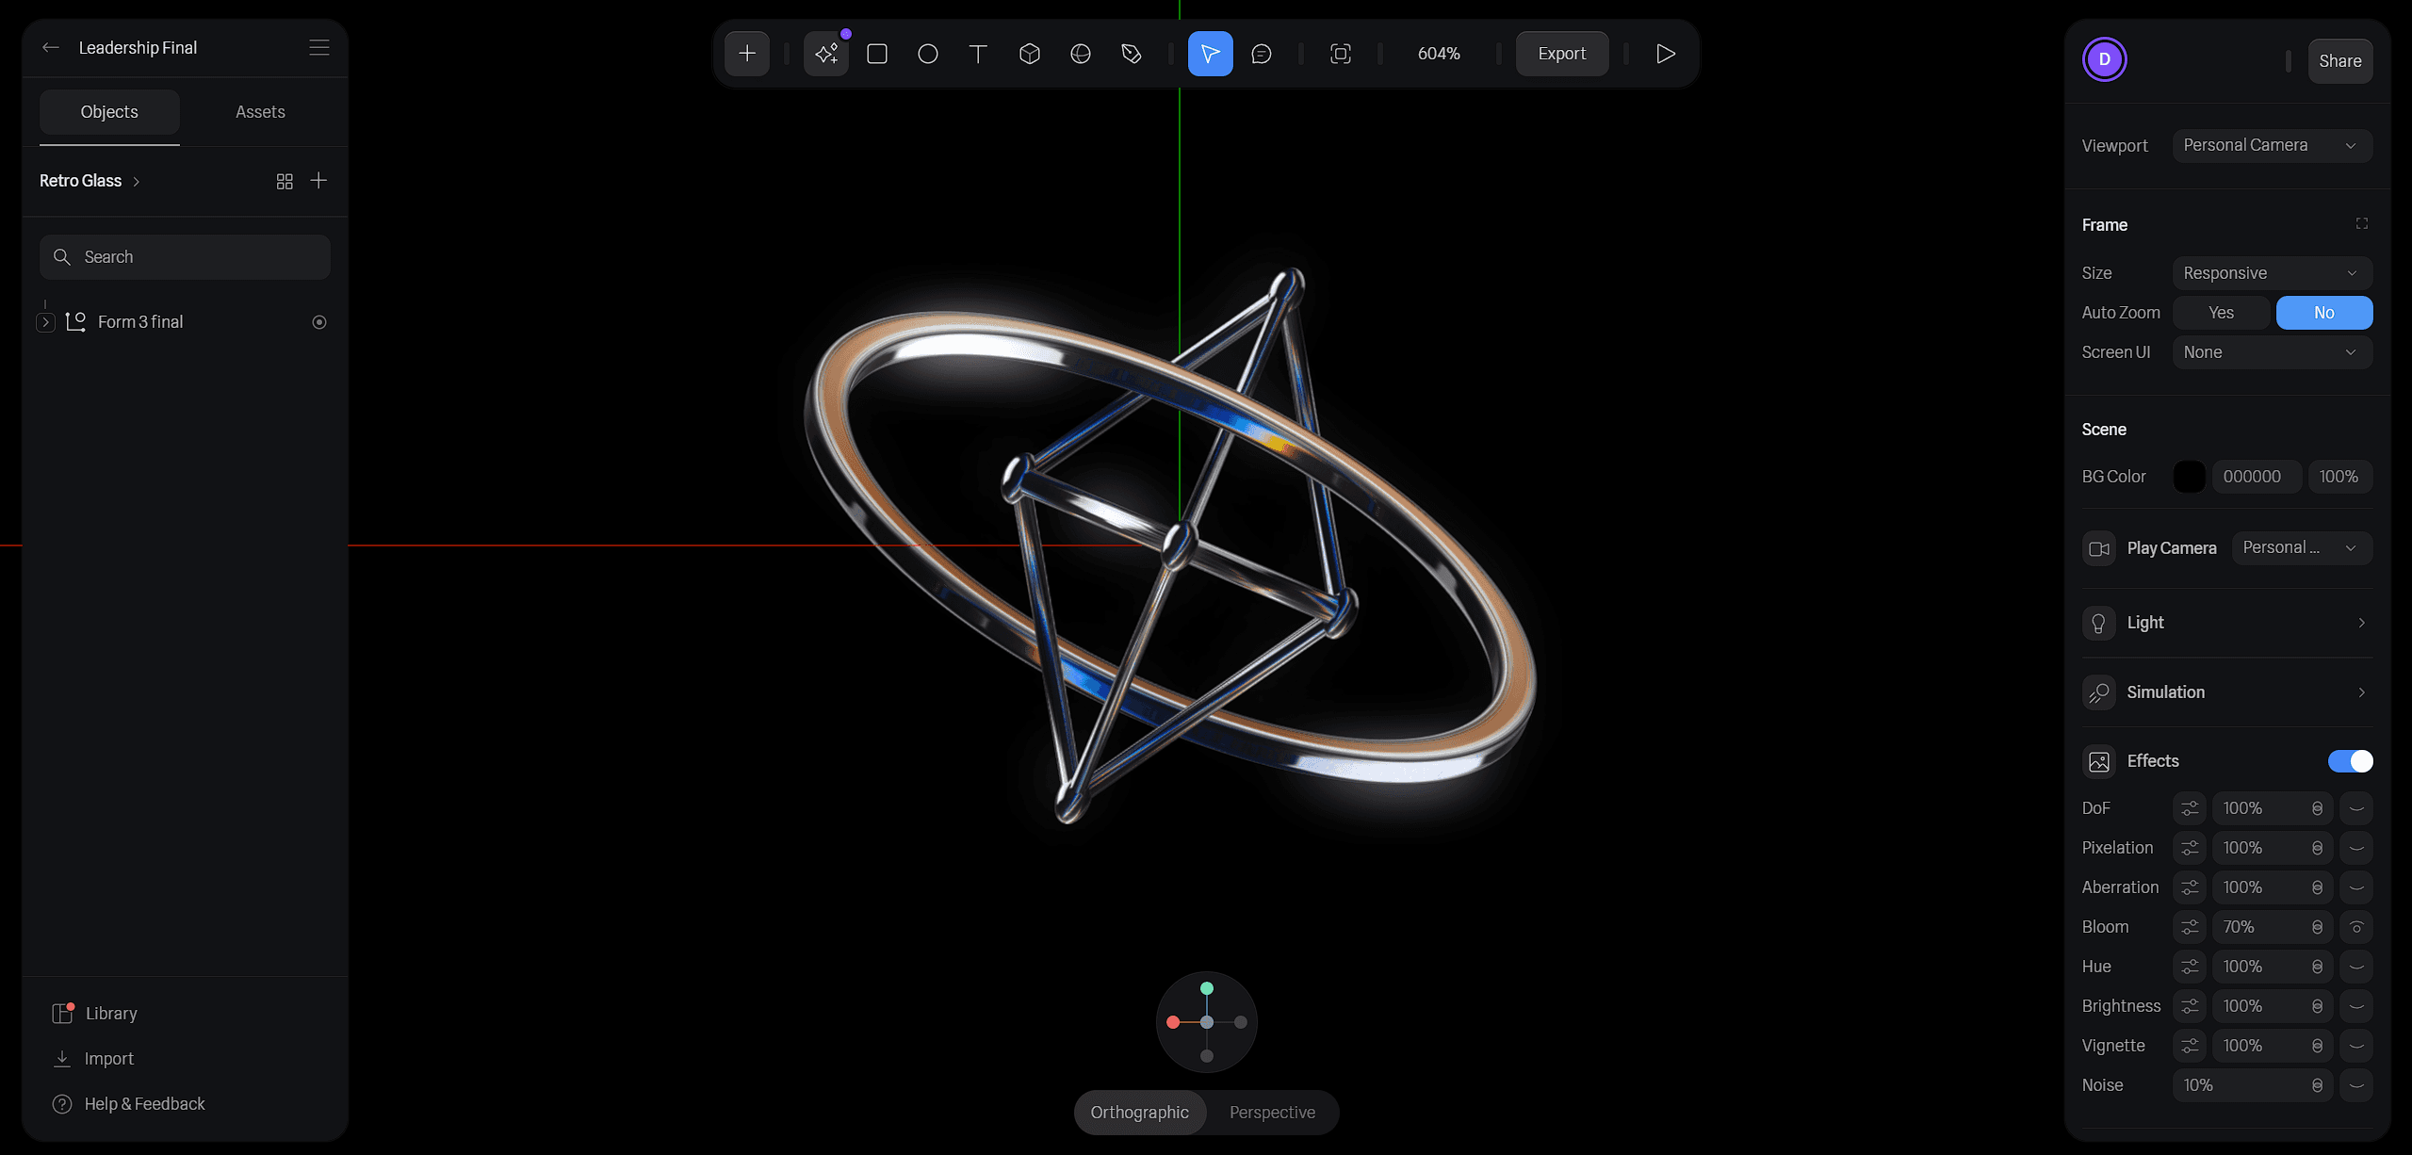This screenshot has height=1155, width=2412.
Task: Switch to the Assets tab
Action: [260, 112]
